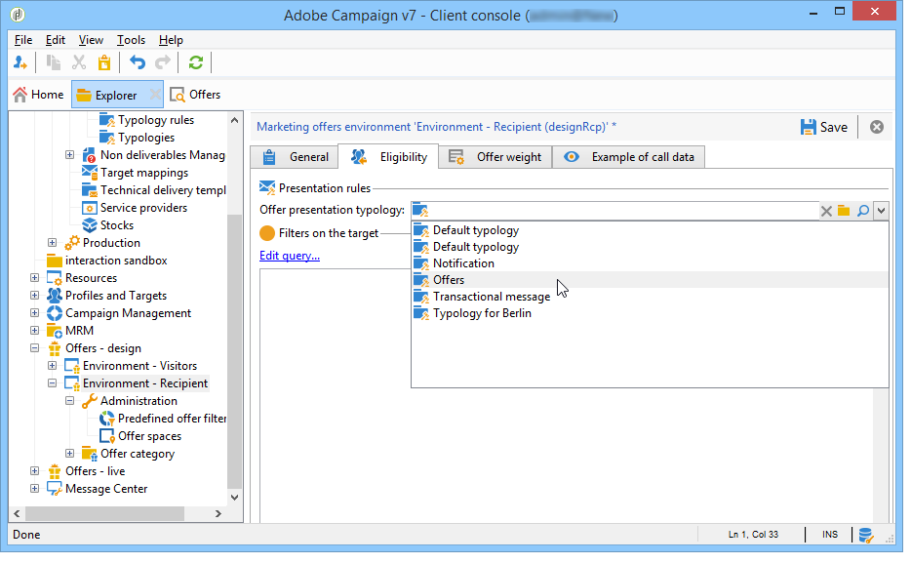Click the database icon in the status bar

tap(866, 535)
